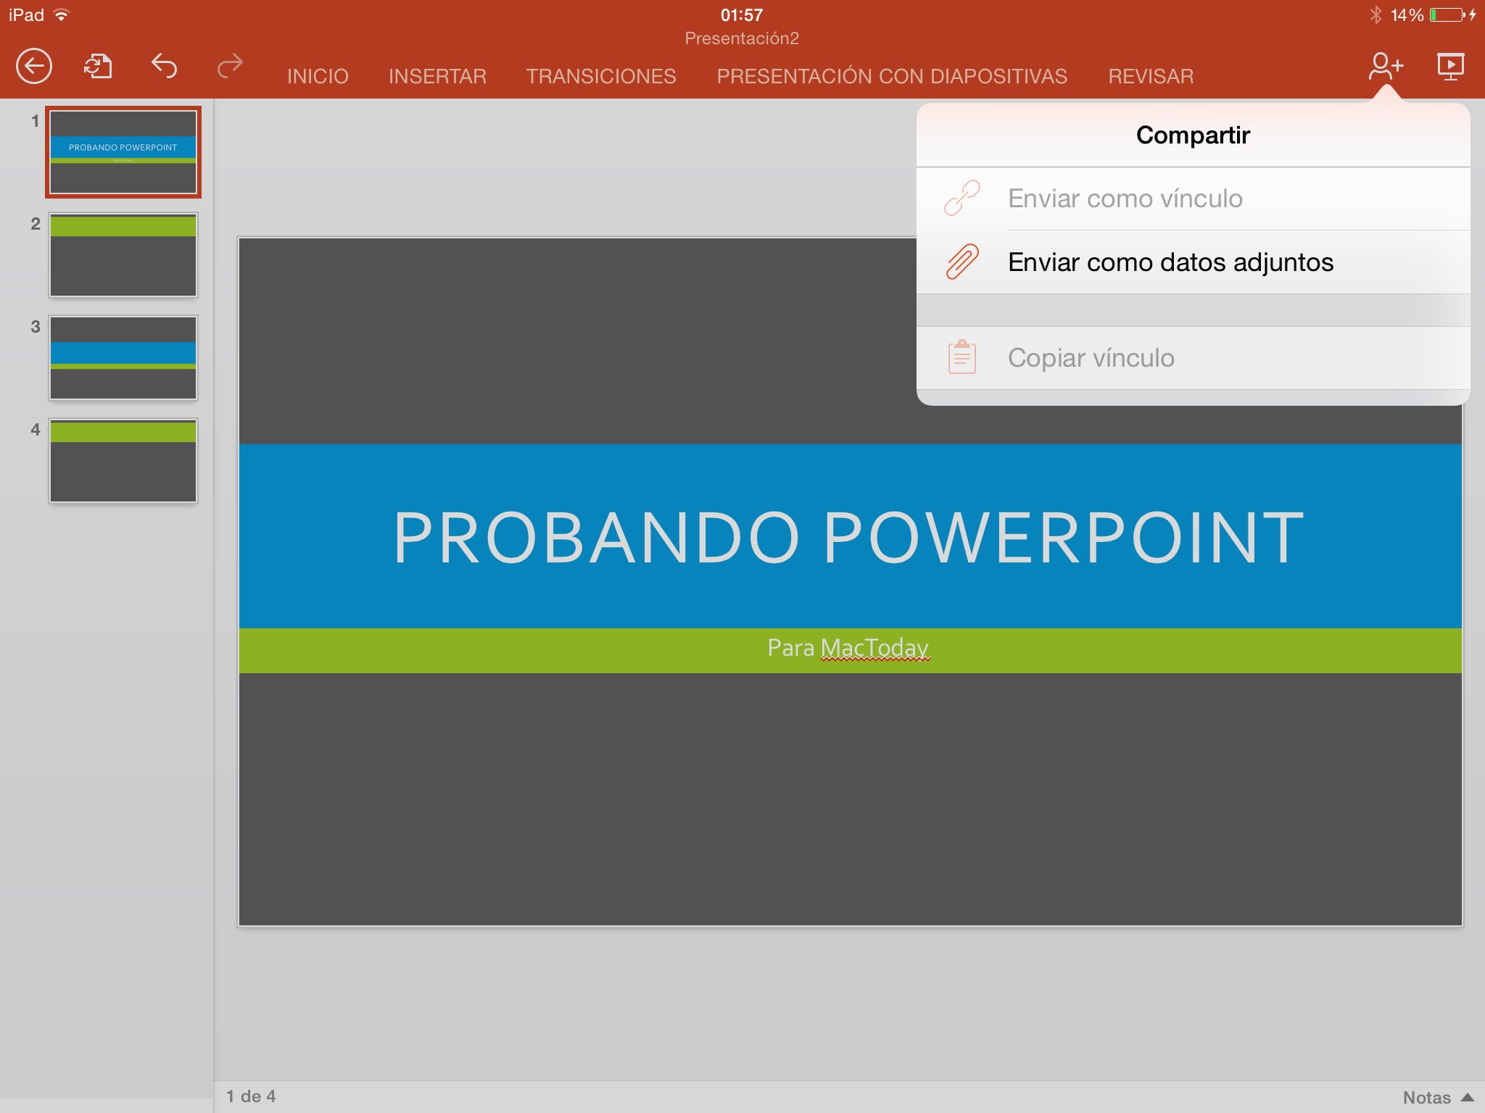The image size is (1485, 1113).
Task: Click the paperclip attachment icon
Action: coord(962,262)
